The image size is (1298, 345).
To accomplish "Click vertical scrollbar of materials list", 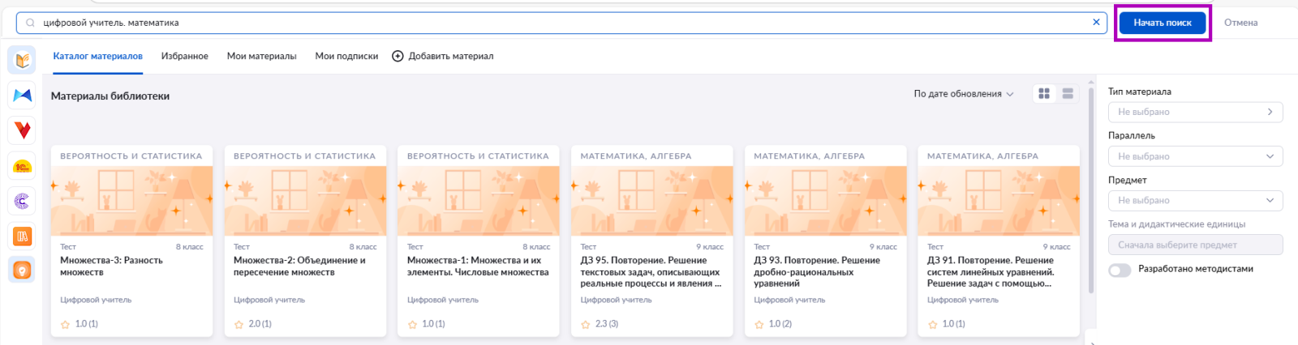I will (x=1091, y=190).
